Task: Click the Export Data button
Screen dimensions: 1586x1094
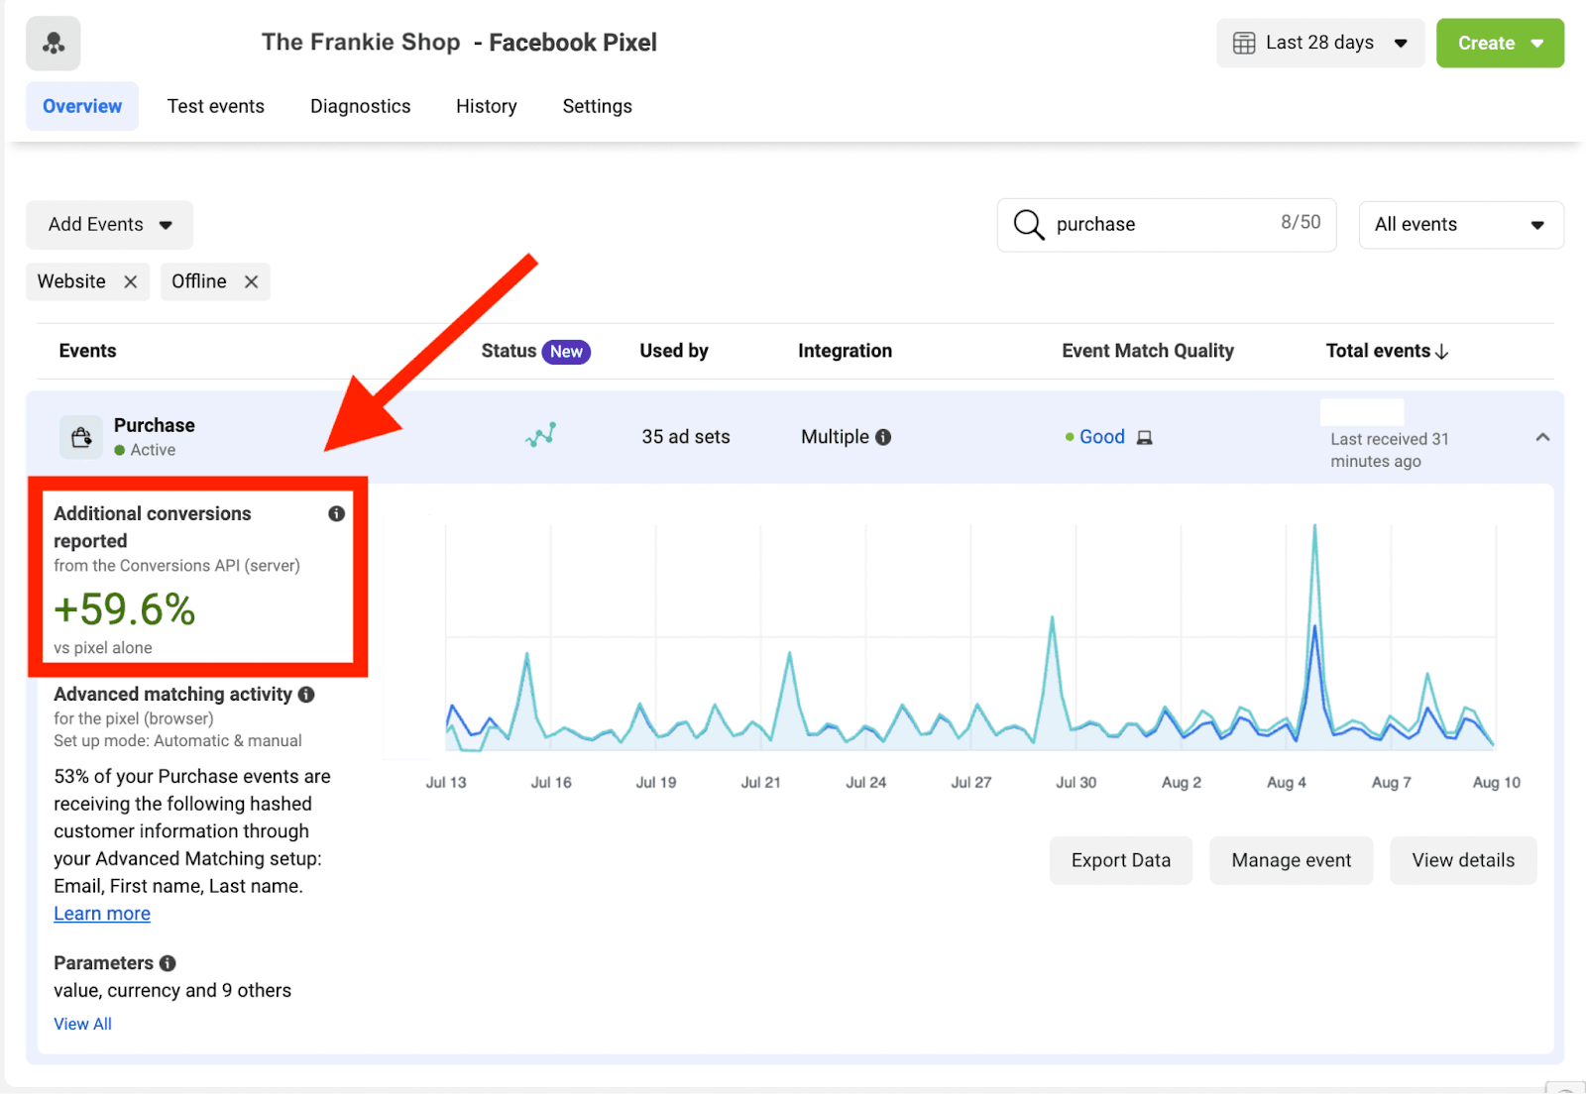Action: 1121,860
